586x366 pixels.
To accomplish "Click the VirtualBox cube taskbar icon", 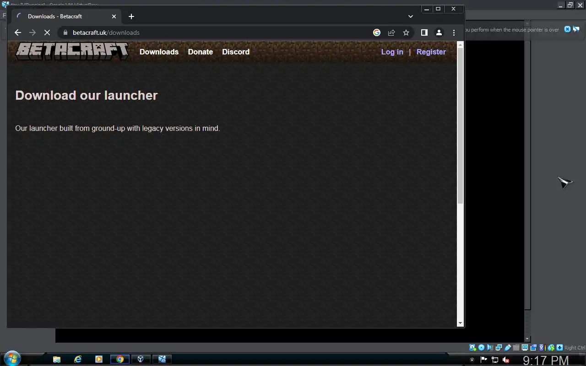I will (x=141, y=359).
